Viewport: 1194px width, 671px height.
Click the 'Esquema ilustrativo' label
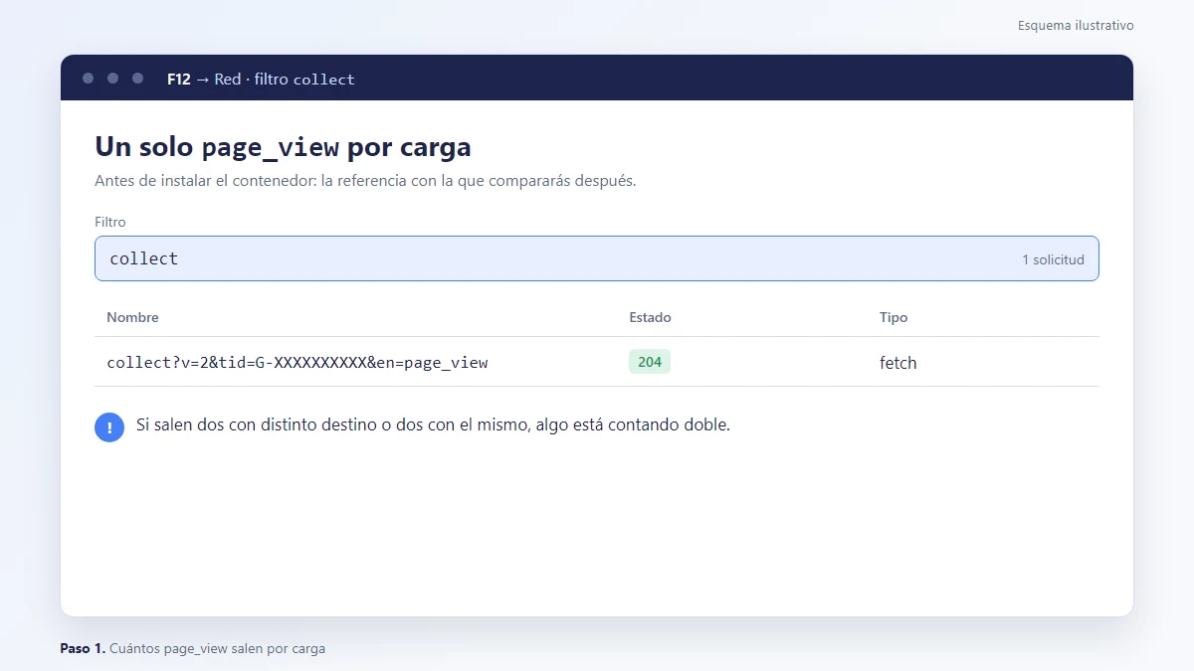pyautogui.click(x=1076, y=25)
